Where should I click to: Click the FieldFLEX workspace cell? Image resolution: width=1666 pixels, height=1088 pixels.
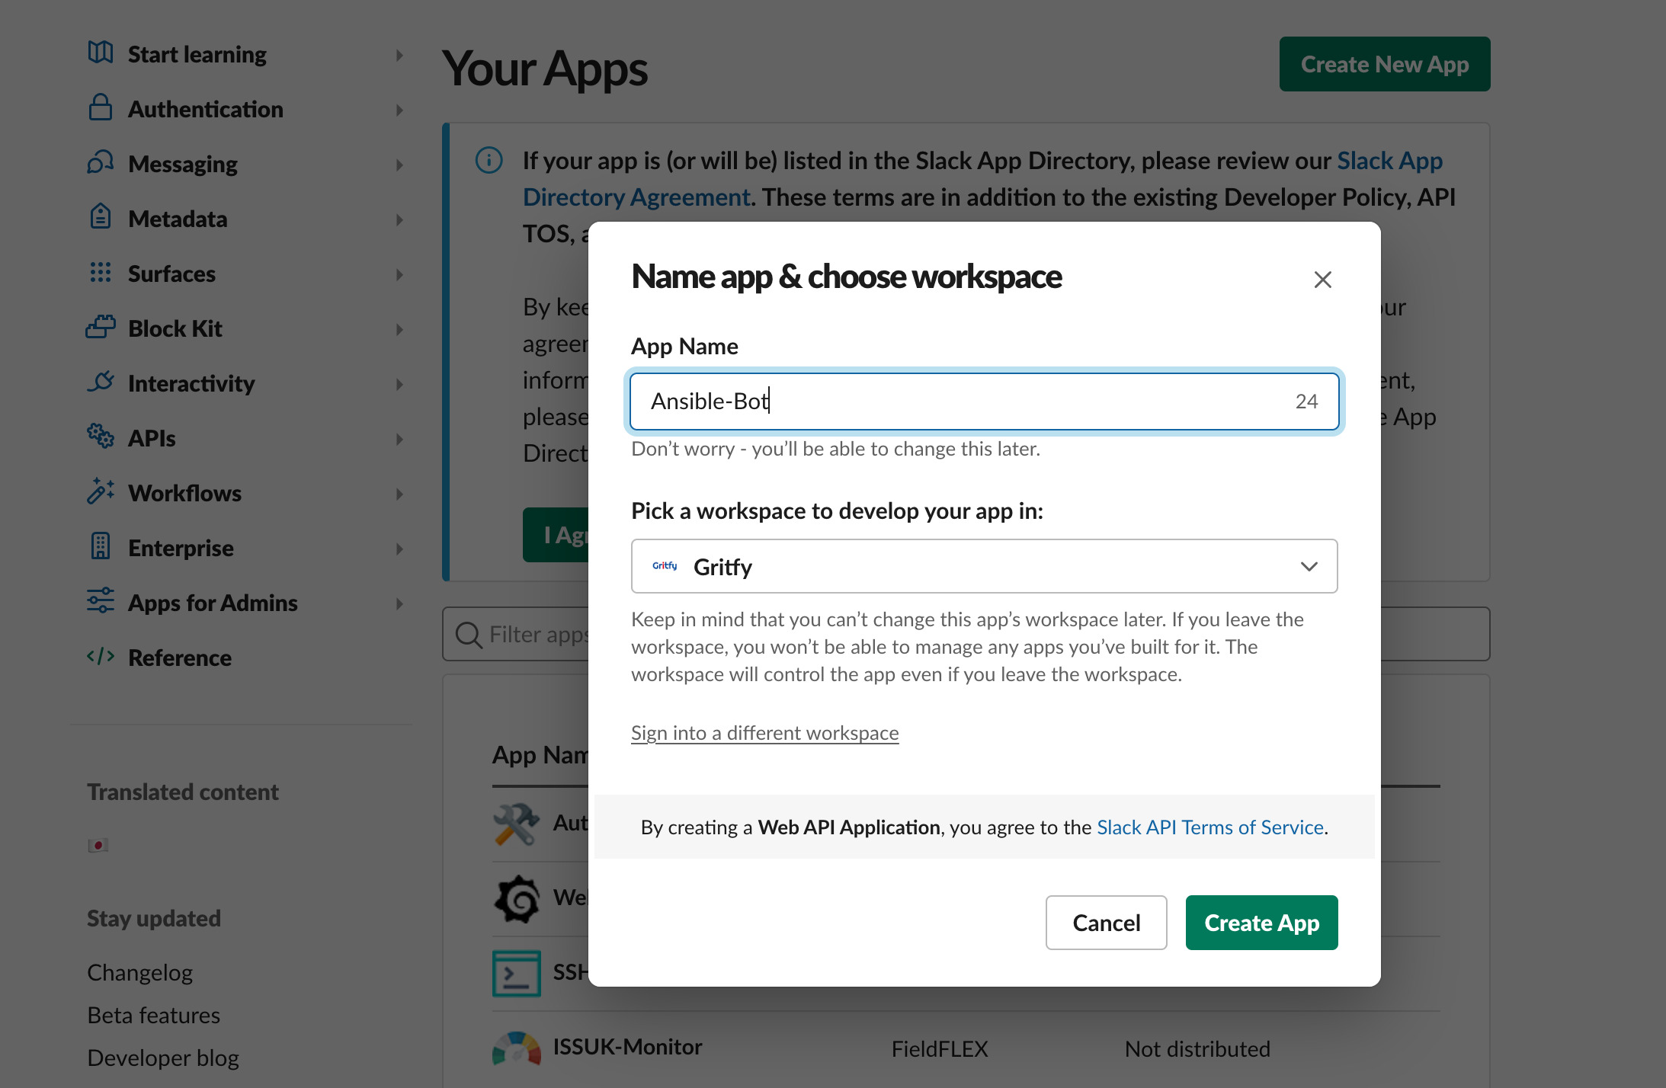coord(940,1048)
